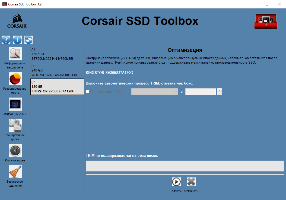Click the Информация о накопителе label

coord(15,65)
